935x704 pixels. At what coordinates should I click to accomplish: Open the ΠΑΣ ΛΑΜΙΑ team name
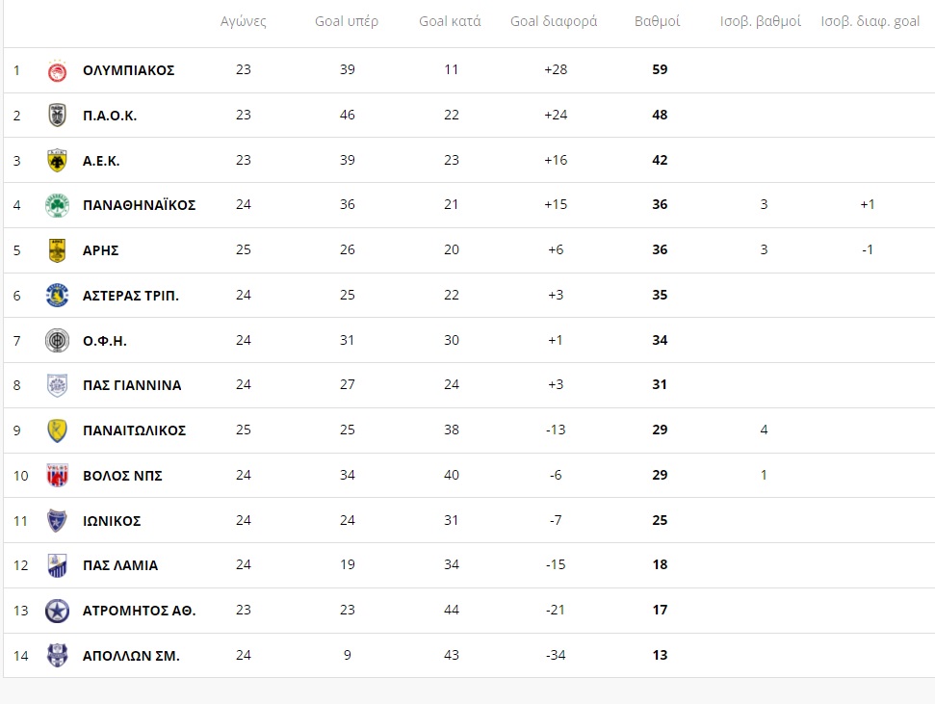click(120, 565)
